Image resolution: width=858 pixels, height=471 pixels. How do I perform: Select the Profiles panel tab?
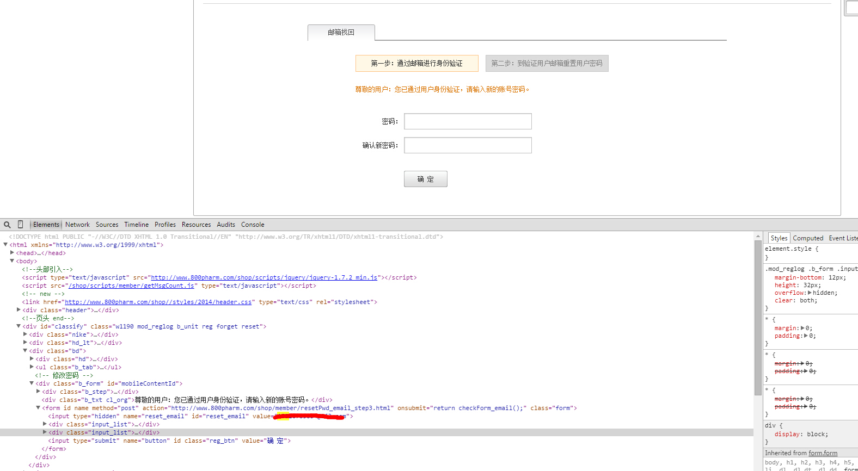[165, 225]
